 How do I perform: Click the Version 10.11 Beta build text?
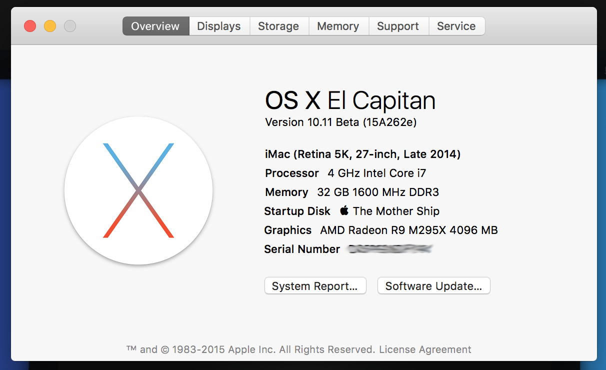coord(340,122)
